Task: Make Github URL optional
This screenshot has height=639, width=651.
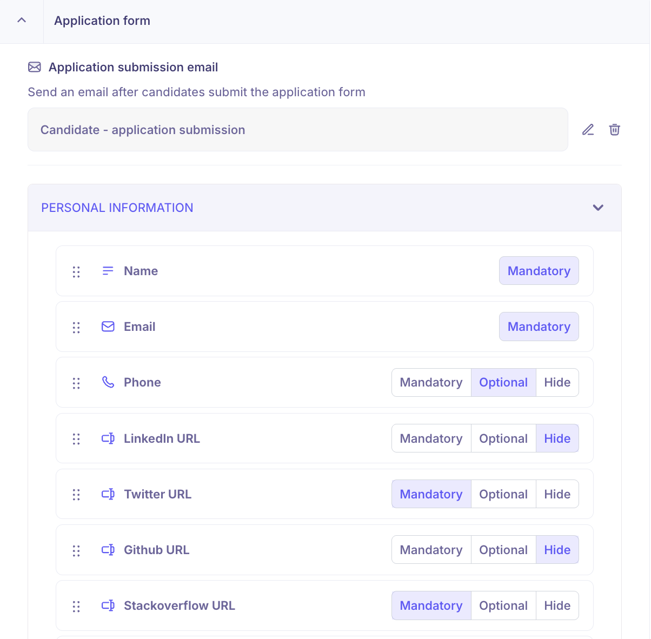Action: point(503,550)
